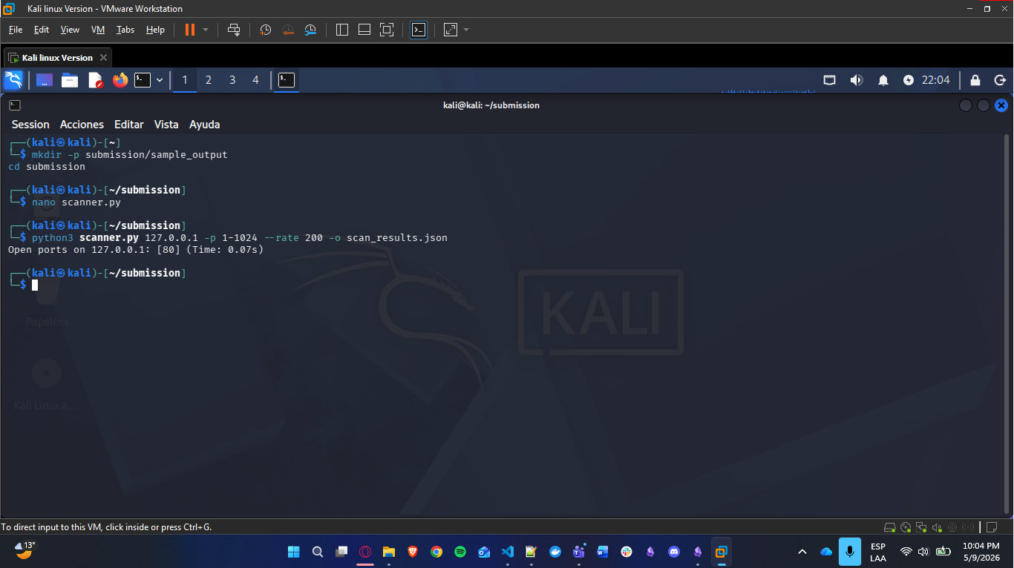
Task: Click at the terminal prompt cursor
Action: (35, 285)
